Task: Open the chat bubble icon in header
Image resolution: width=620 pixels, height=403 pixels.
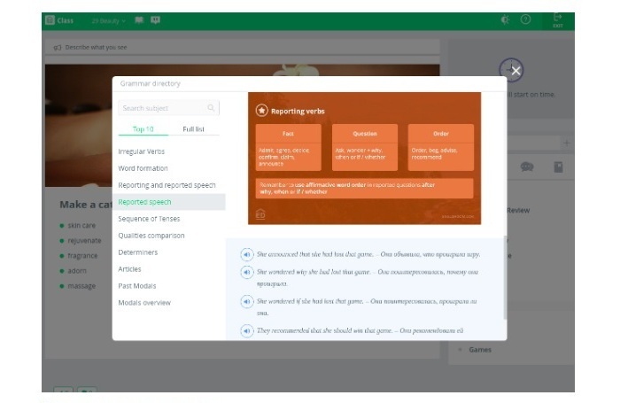Action: [x=155, y=19]
